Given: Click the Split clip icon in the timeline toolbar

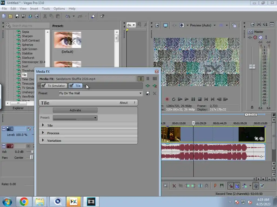Looking at the screenshot, I should pyautogui.click(x=200, y=186).
